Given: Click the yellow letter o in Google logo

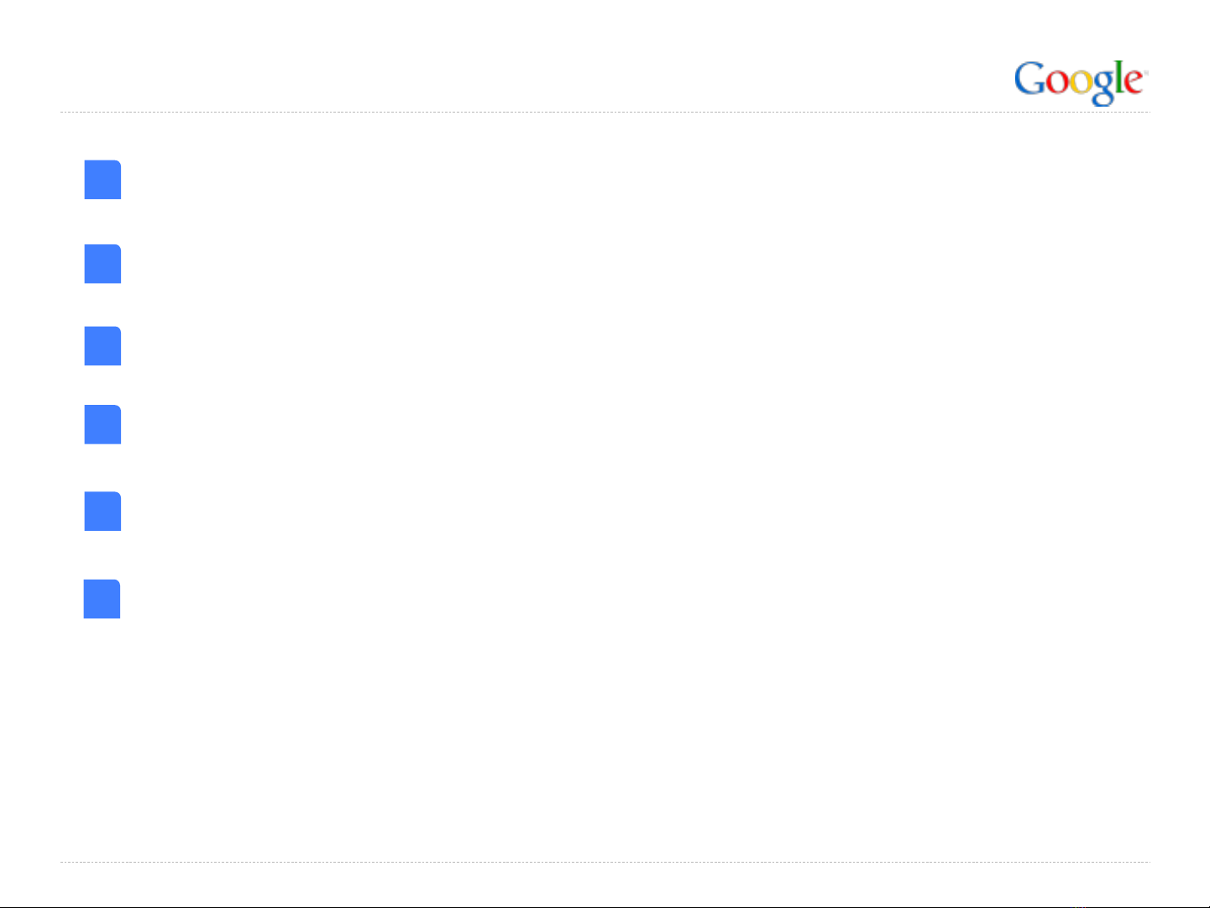Looking at the screenshot, I should [1081, 83].
